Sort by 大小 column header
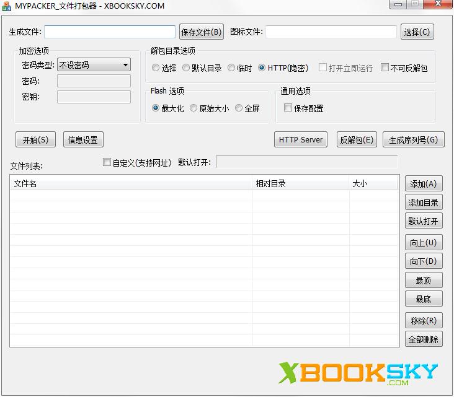 tap(374, 183)
